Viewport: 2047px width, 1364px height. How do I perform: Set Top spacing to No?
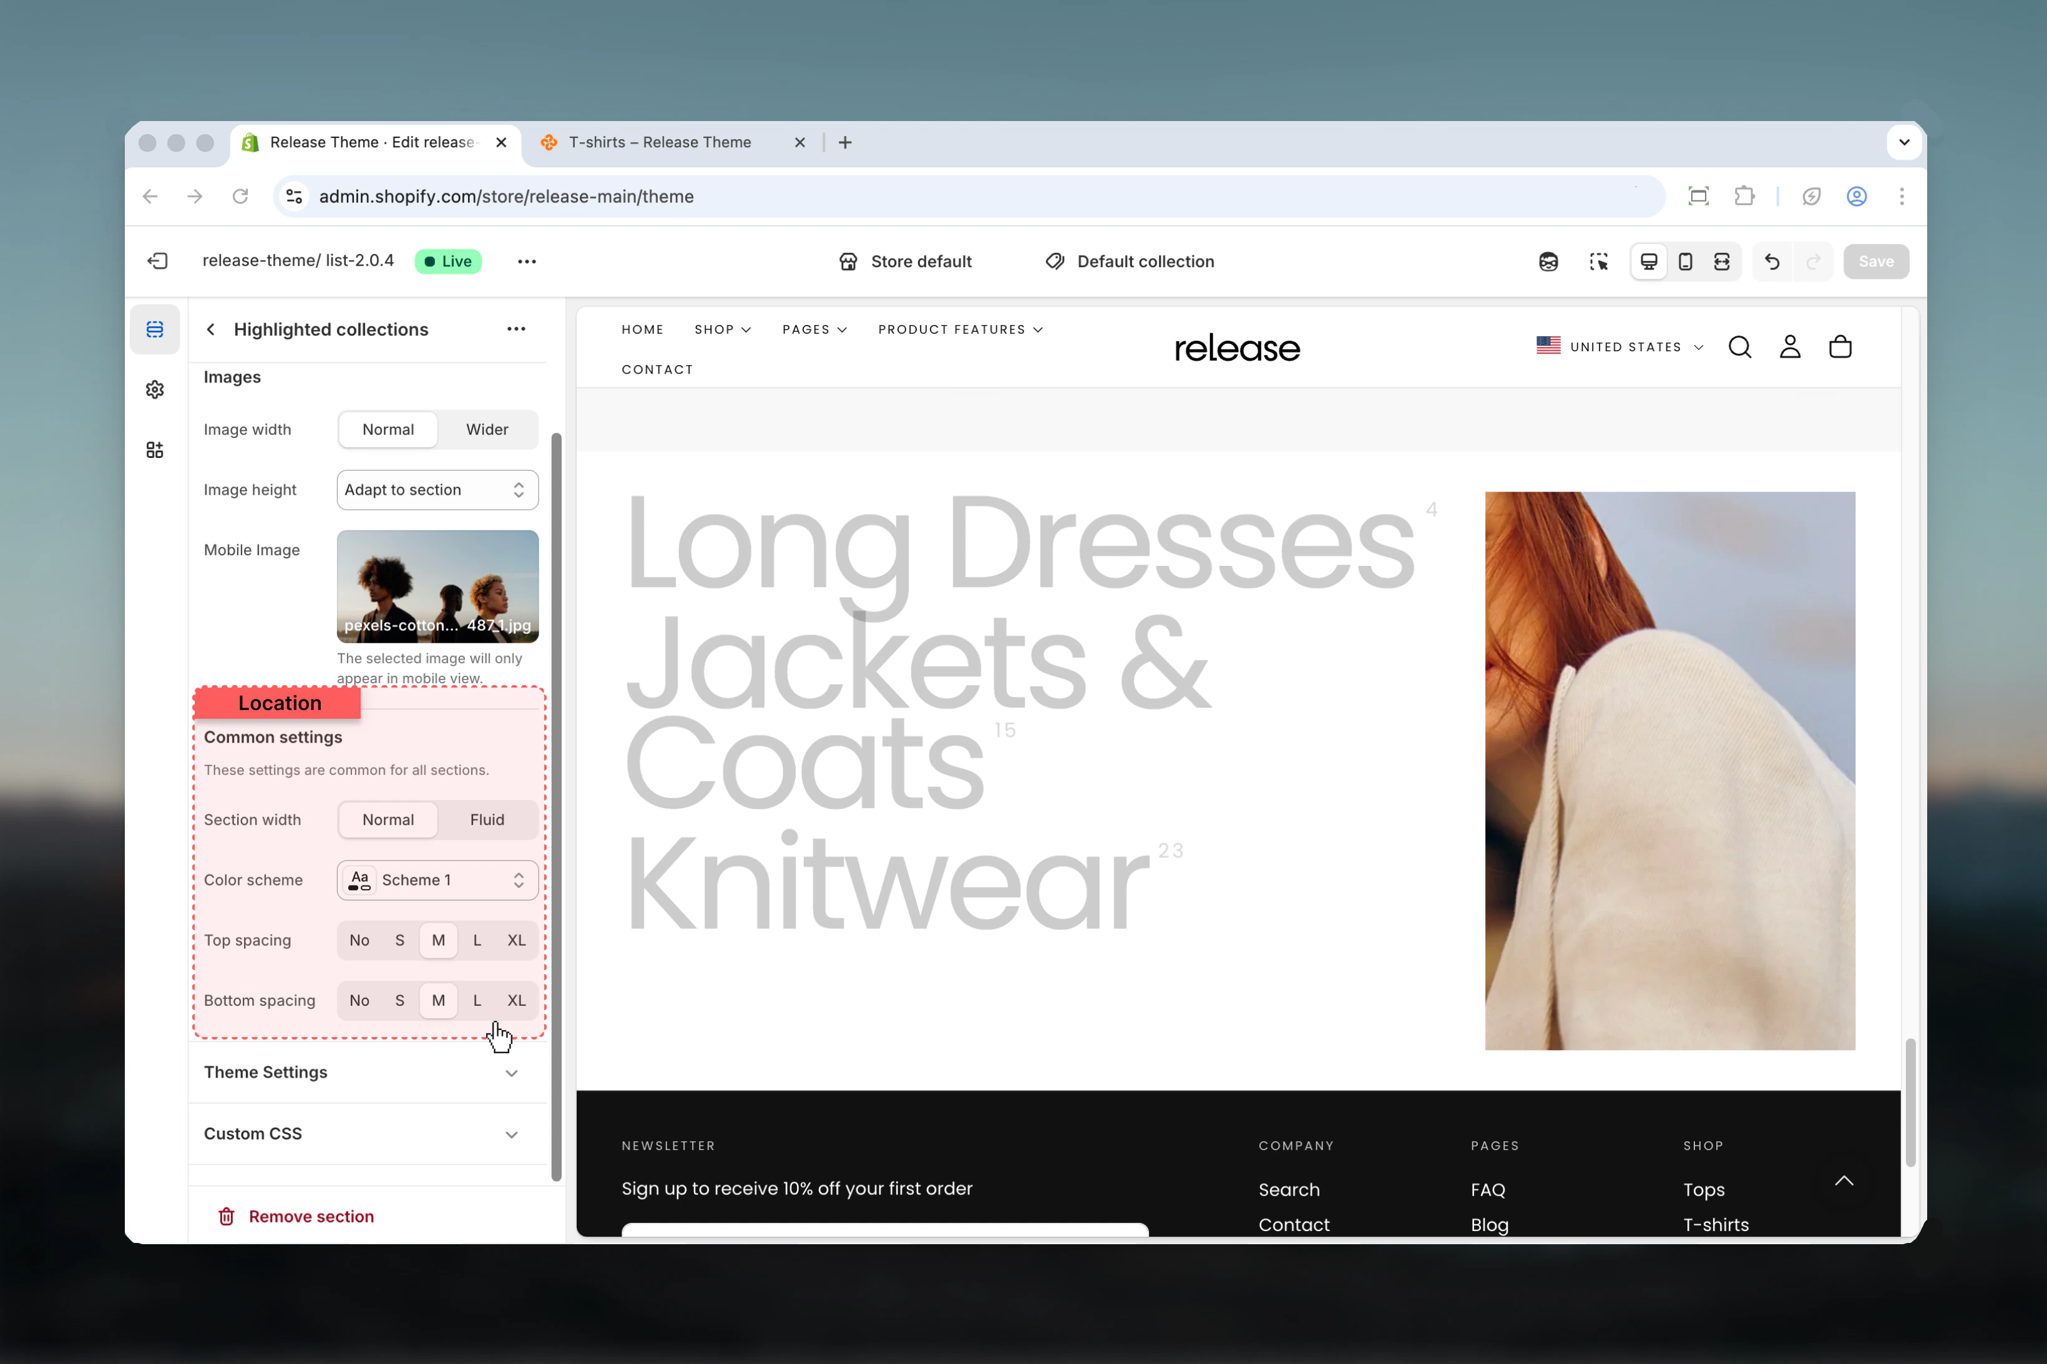[359, 940]
